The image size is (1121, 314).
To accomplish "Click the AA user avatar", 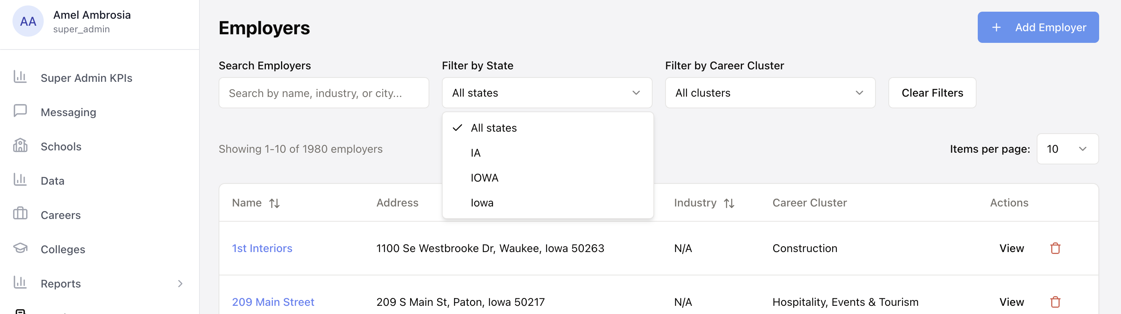I will (28, 21).
